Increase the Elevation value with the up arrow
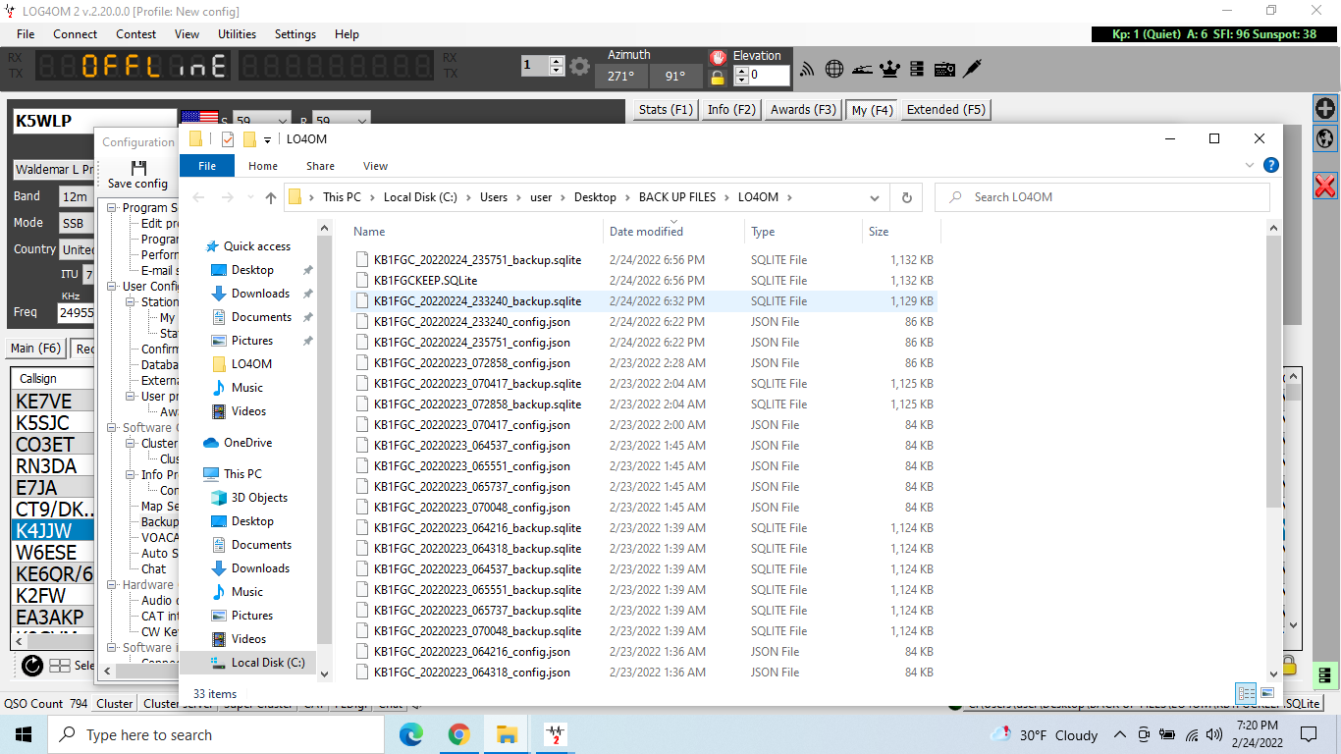This screenshot has height=754, width=1341. coord(740,70)
